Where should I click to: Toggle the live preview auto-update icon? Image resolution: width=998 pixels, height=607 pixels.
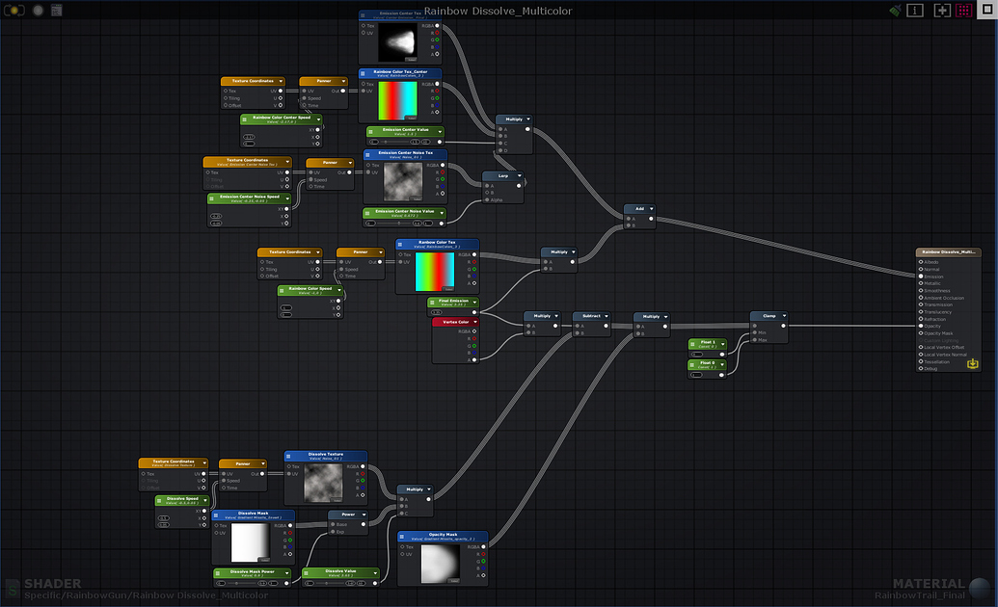click(x=14, y=11)
